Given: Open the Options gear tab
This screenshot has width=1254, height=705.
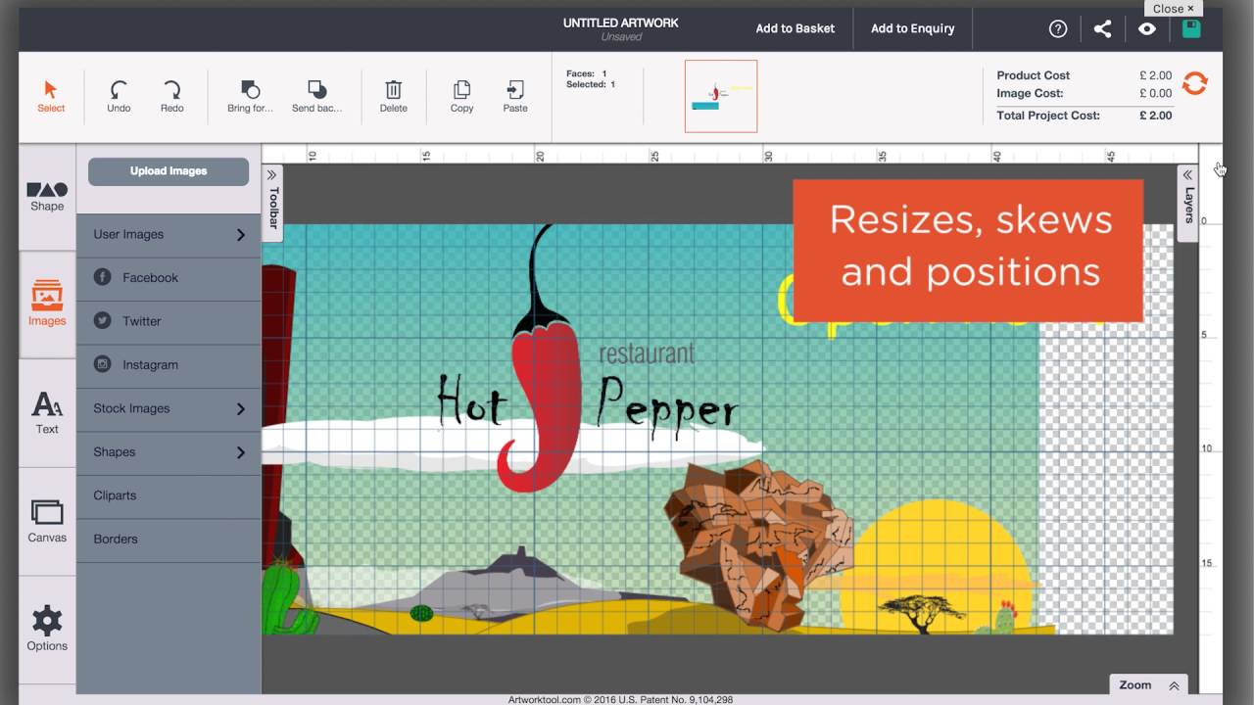Looking at the screenshot, I should click(47, 629).
